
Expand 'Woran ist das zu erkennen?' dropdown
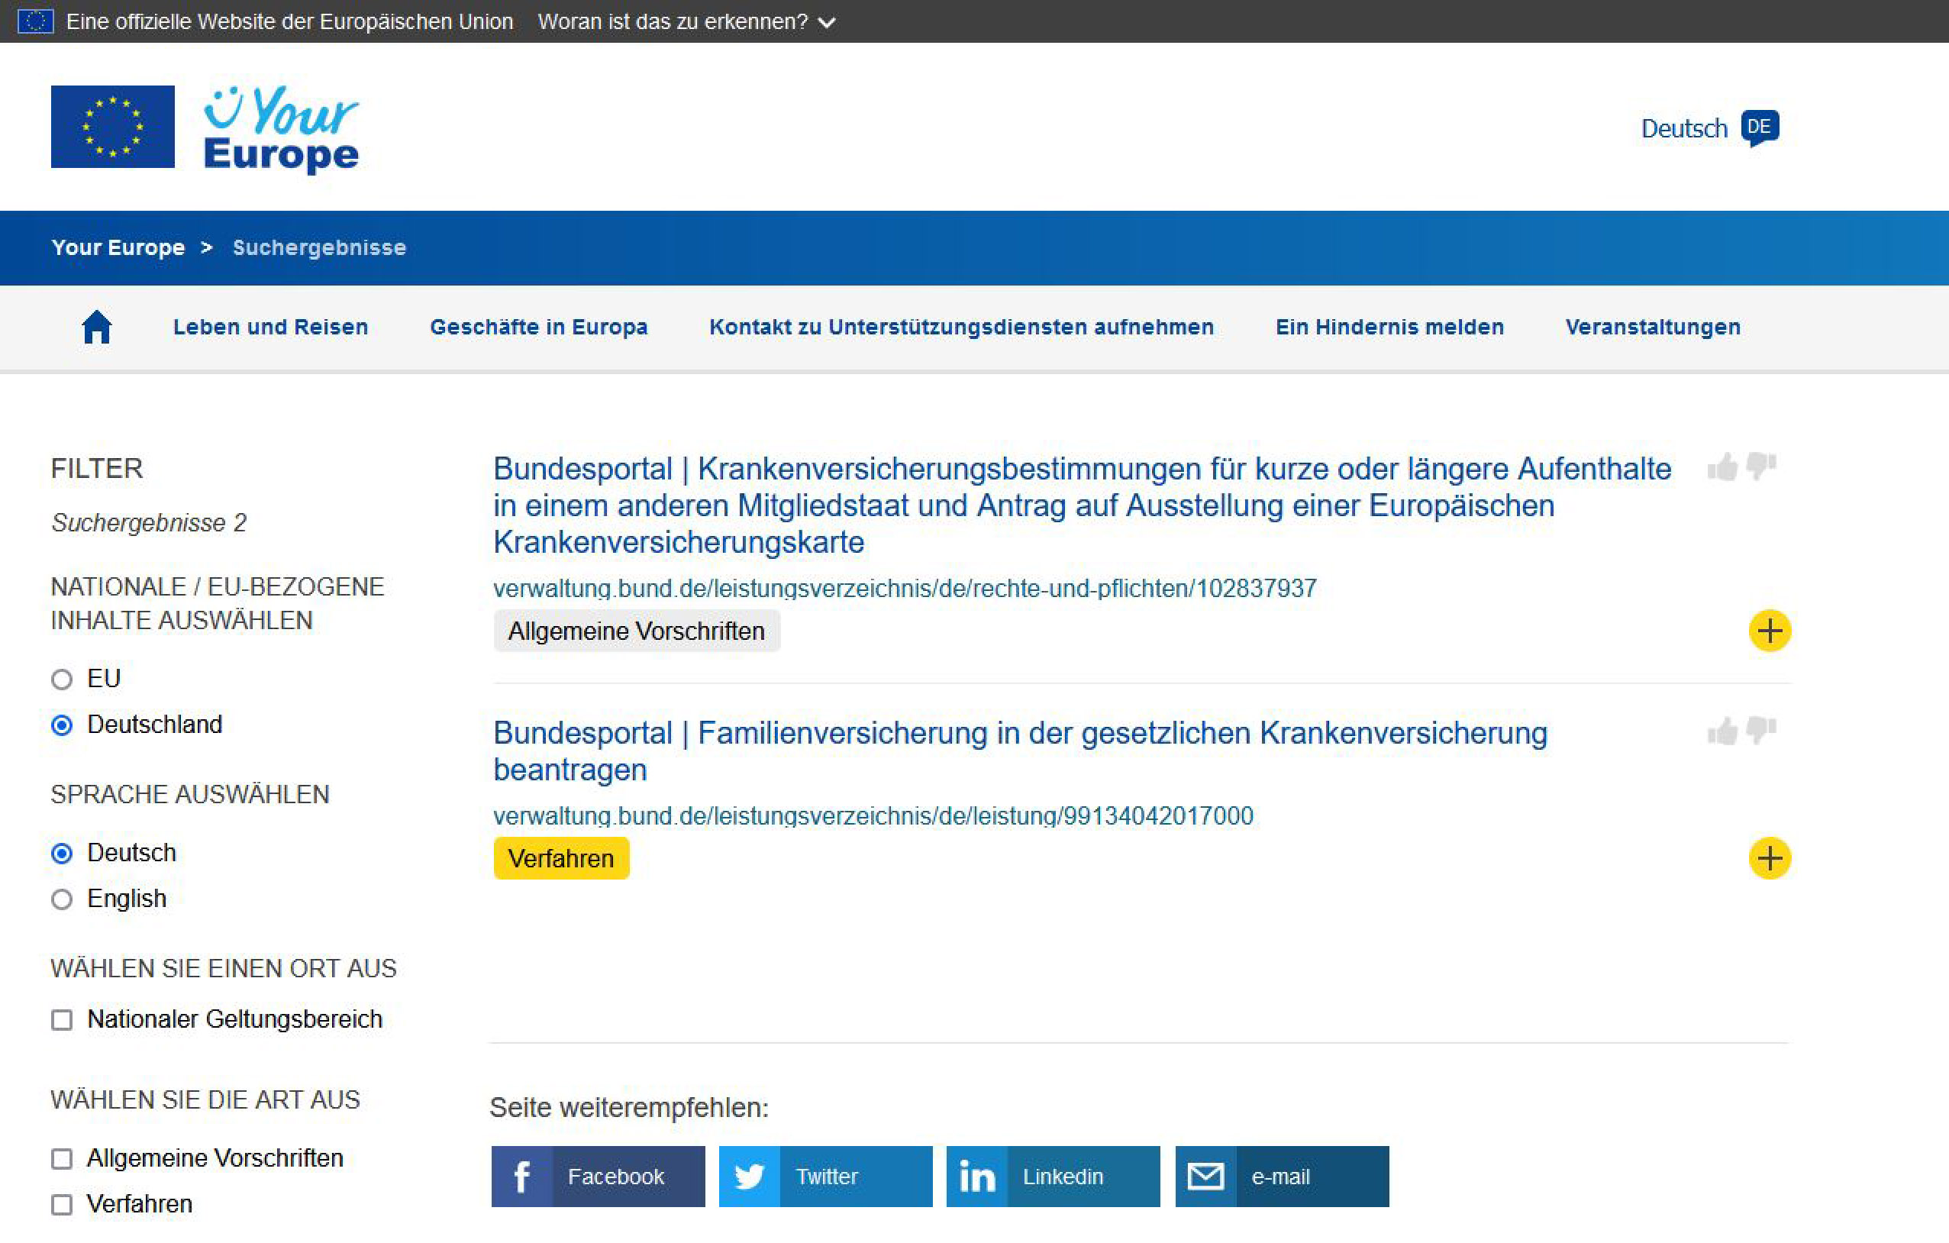(x=686, y=22)
